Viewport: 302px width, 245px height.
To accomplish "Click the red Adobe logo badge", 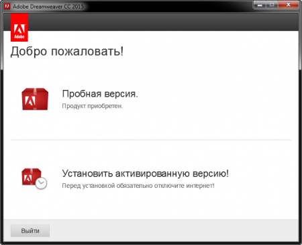I will coord(19,28).
